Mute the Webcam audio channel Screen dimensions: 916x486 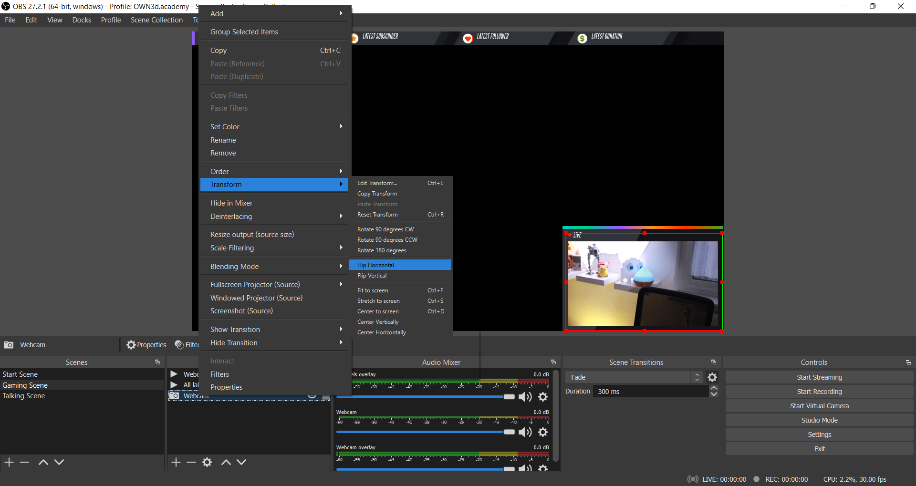pos(525,432)
